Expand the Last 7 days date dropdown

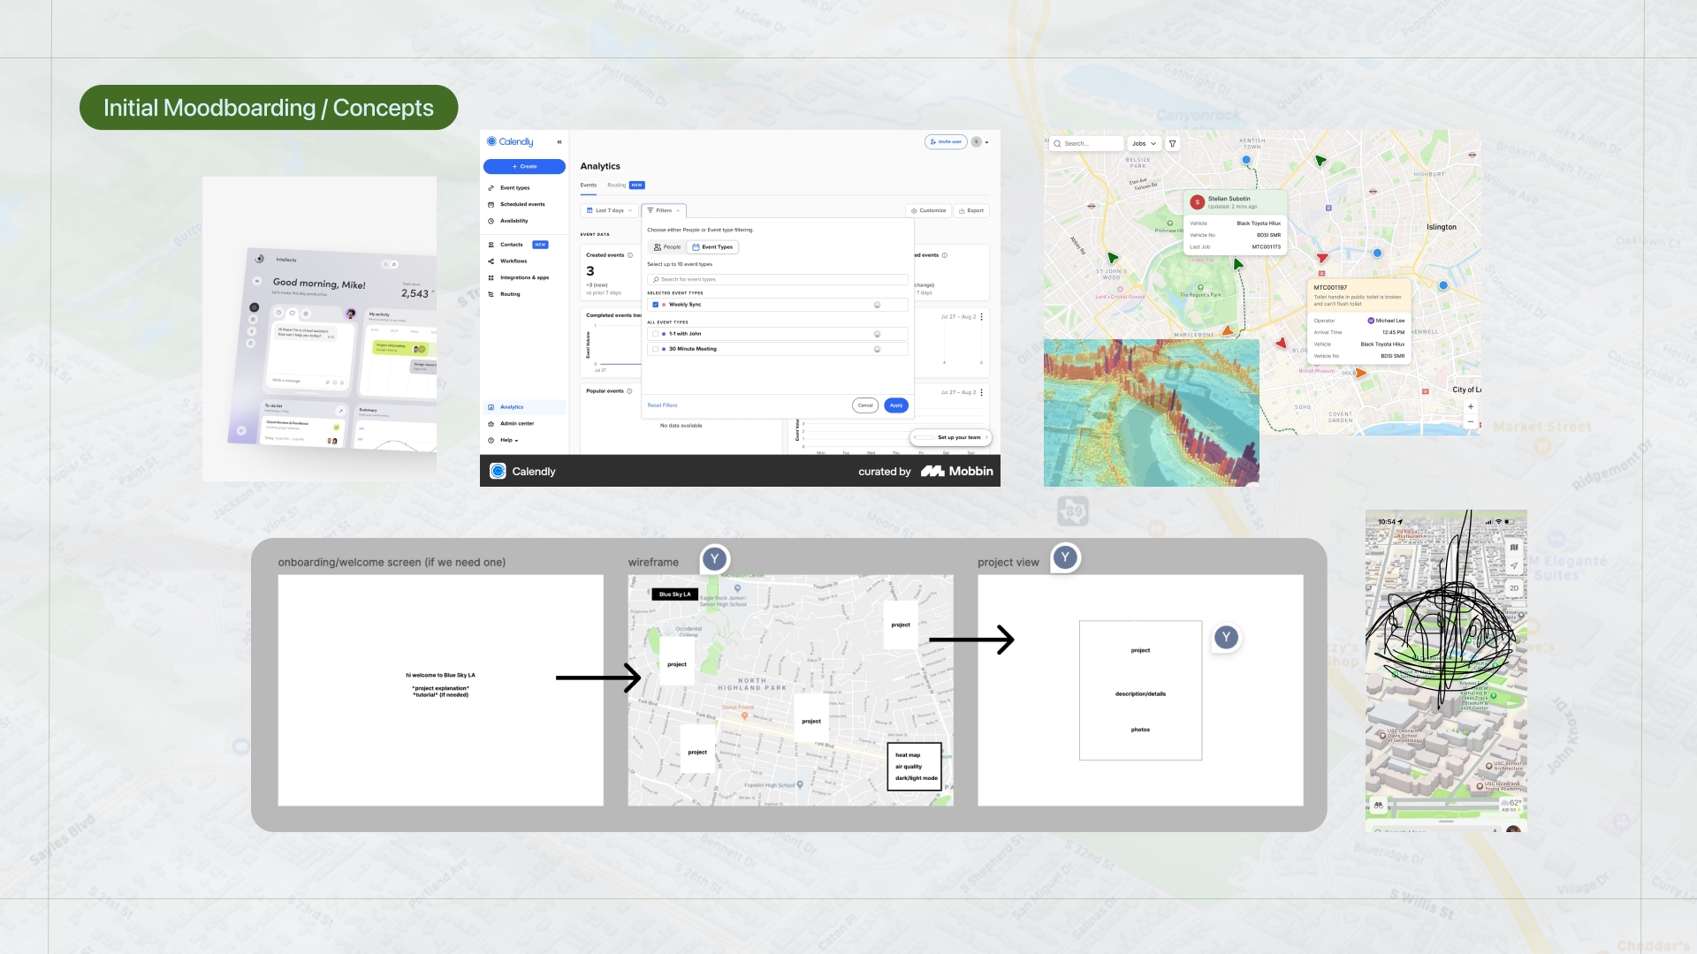(610, 211)
